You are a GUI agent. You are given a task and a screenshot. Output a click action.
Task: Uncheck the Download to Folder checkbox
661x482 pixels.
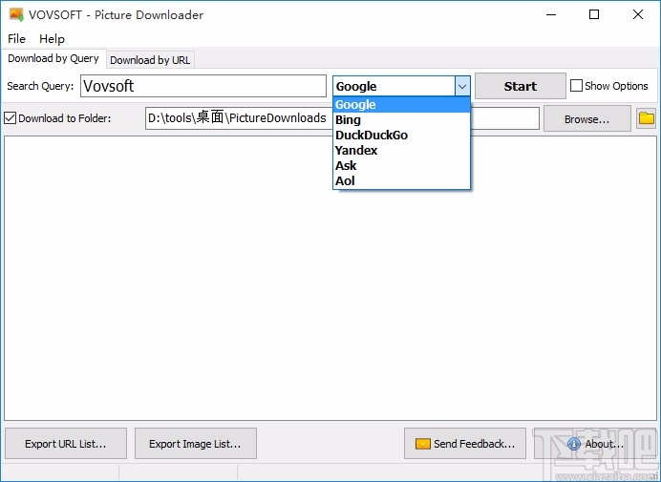click(x=11, y=118)
